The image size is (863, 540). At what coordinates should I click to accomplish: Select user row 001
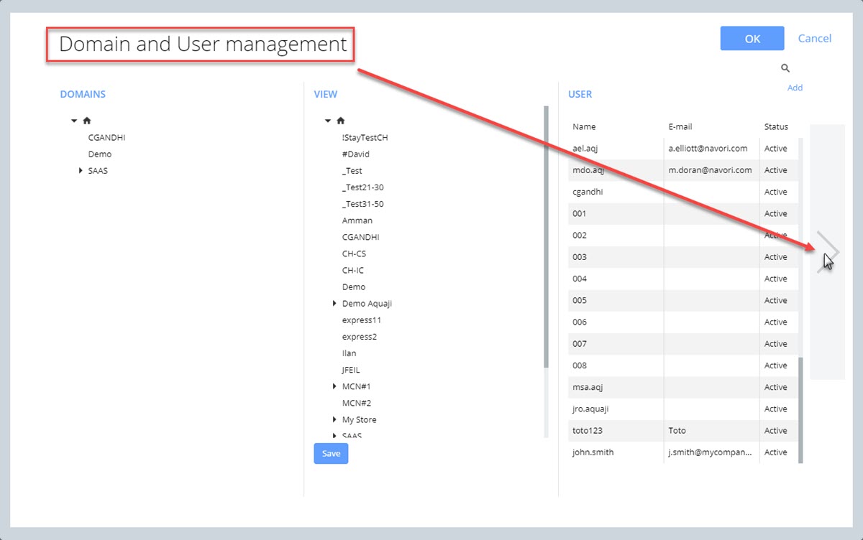tap(682, 213)
